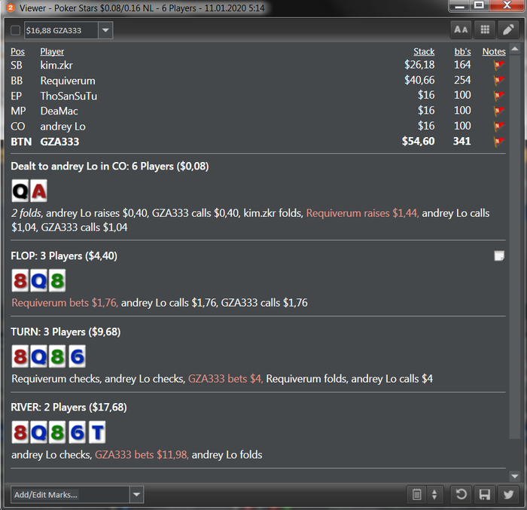Click the dealt Ace hole card
The image size is (527, 510).
(x=38, y=191)
